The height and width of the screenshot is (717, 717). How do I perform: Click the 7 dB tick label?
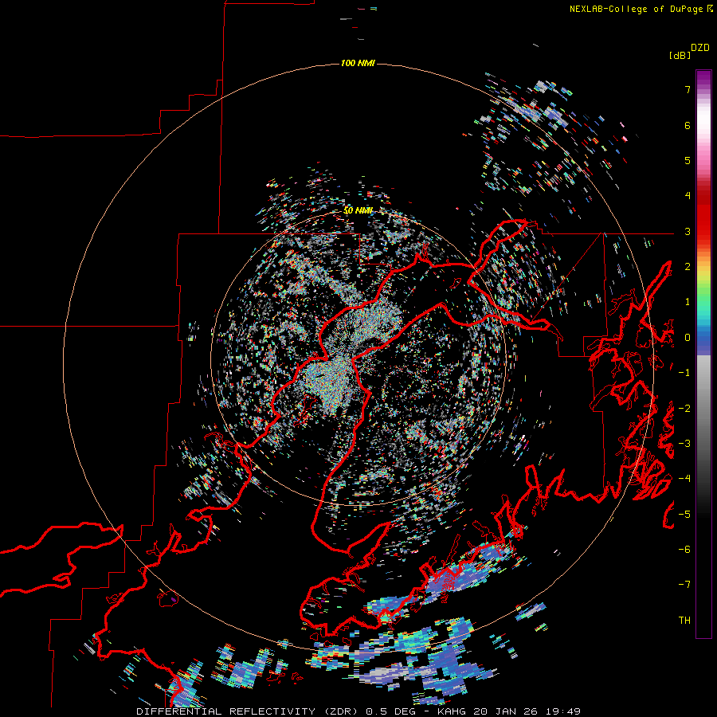pyautogui.click(x=688, y=89)
